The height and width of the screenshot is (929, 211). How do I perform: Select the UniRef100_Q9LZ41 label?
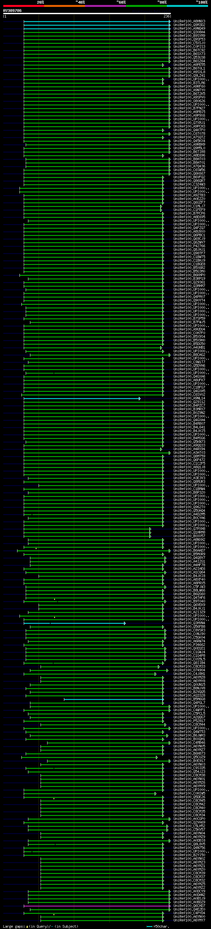[x=189, y=76]
